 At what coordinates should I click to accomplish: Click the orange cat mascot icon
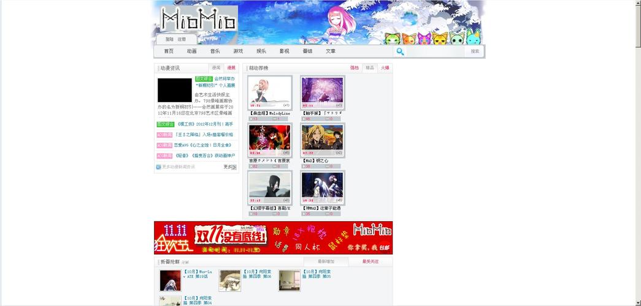409,39
